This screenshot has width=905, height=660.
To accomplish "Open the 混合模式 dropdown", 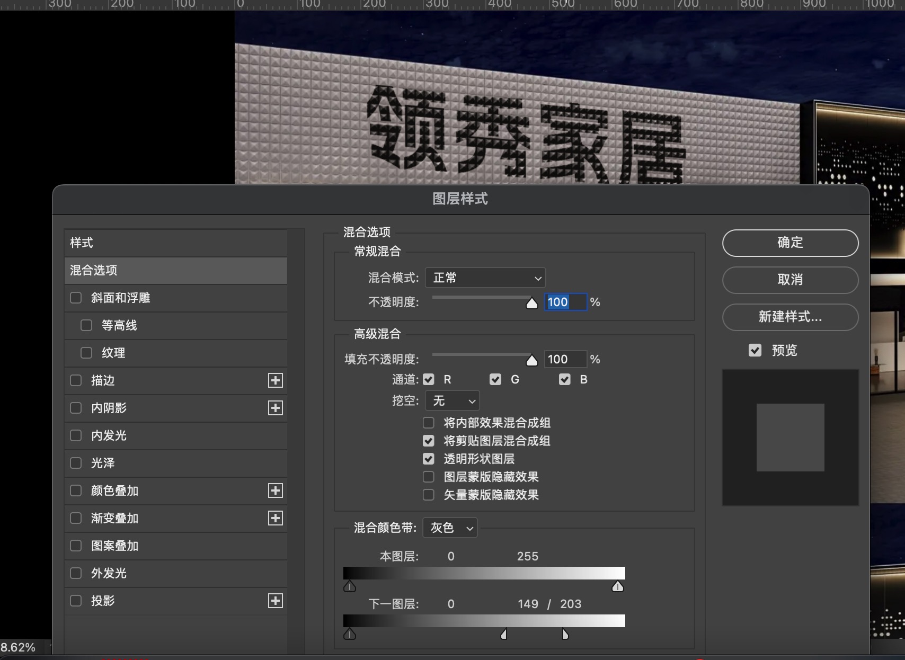I will point(485,278).
